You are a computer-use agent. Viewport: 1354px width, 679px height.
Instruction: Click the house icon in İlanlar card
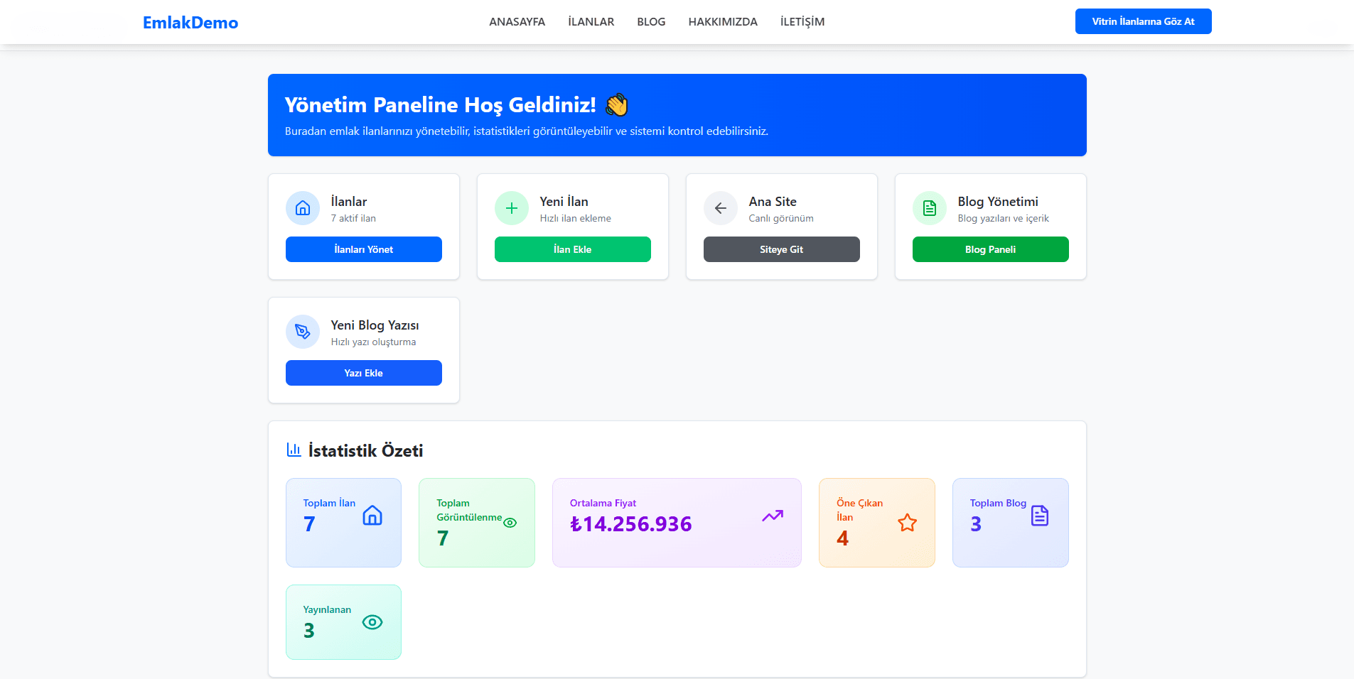point(303,208)
